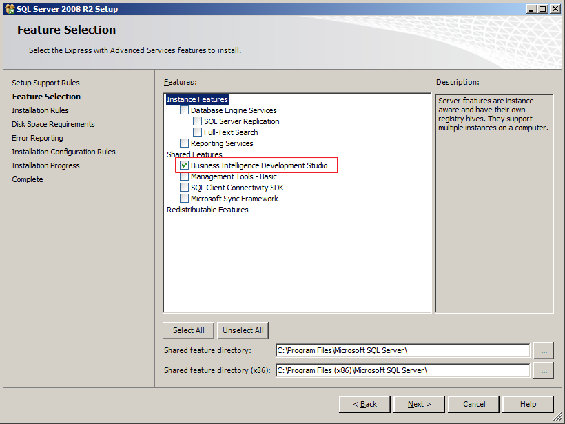
Task: Select the Instance Features tree node
Action: click(198, 99)
